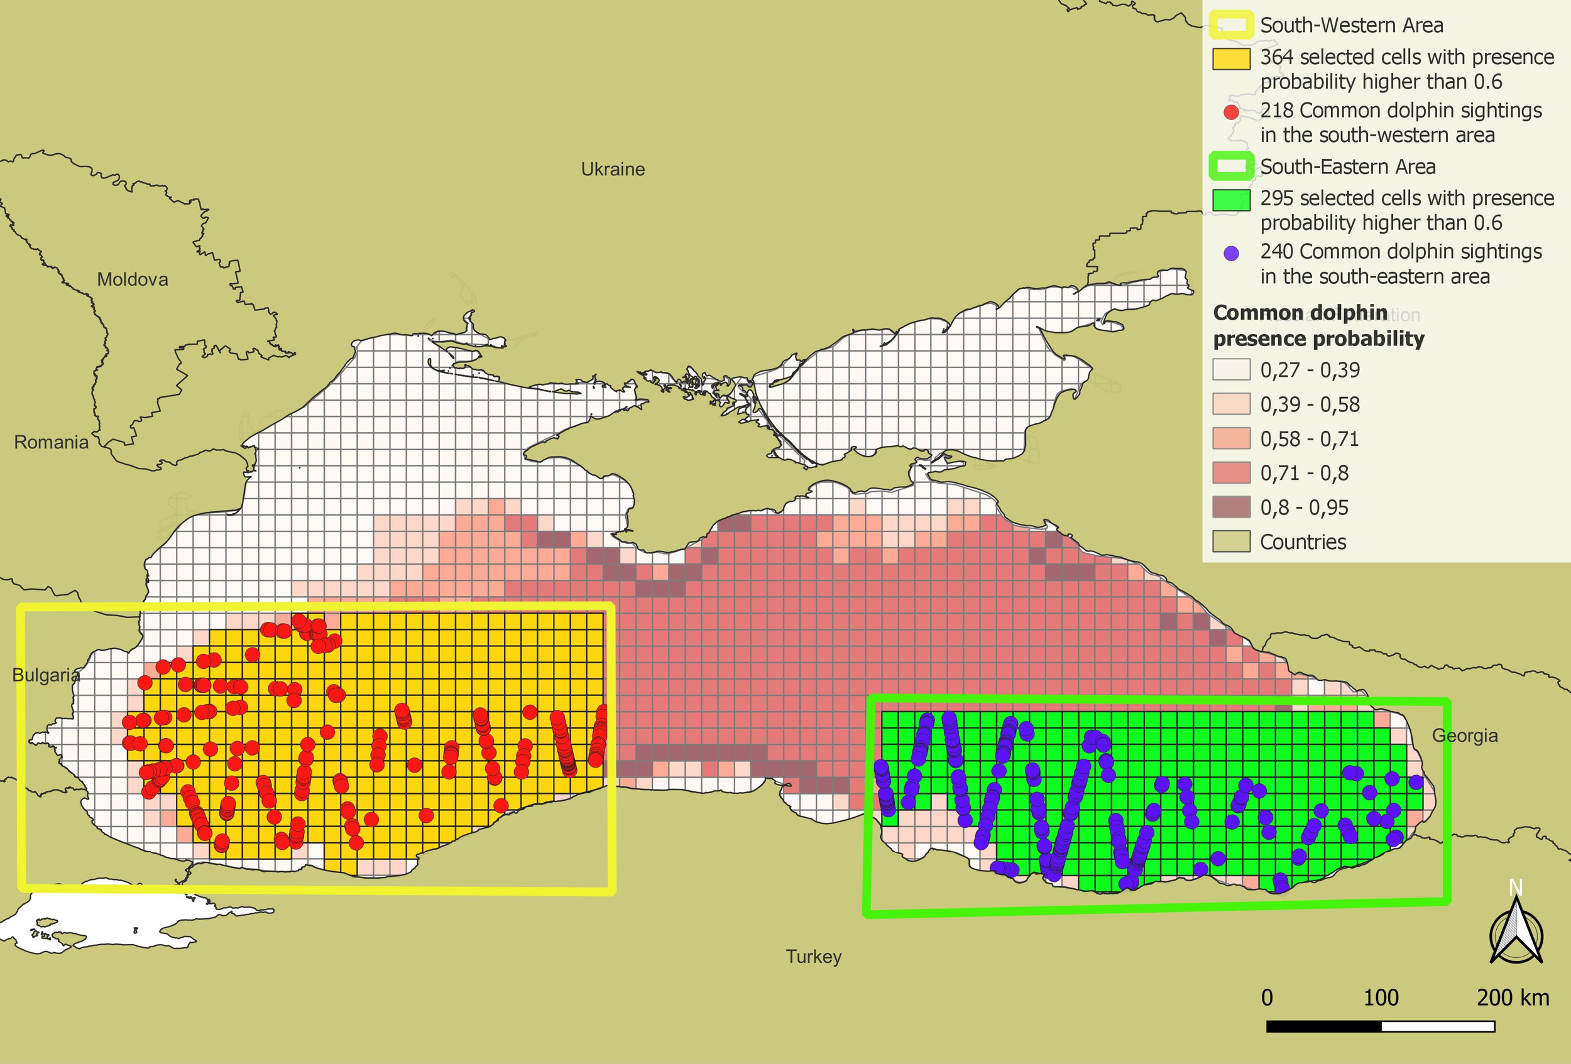The height and width of the screenshot is (1064, 1571).
Task: Click the Countries legend color swatch
Action: click(x=1230, y=541)
